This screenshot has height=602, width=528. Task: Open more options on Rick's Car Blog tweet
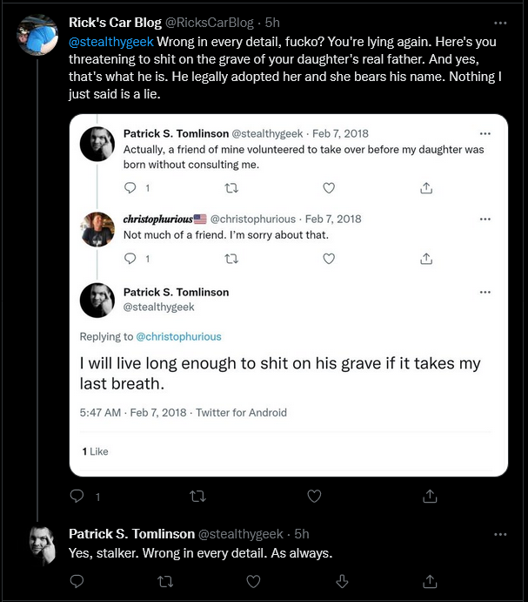tap(500, 23)
